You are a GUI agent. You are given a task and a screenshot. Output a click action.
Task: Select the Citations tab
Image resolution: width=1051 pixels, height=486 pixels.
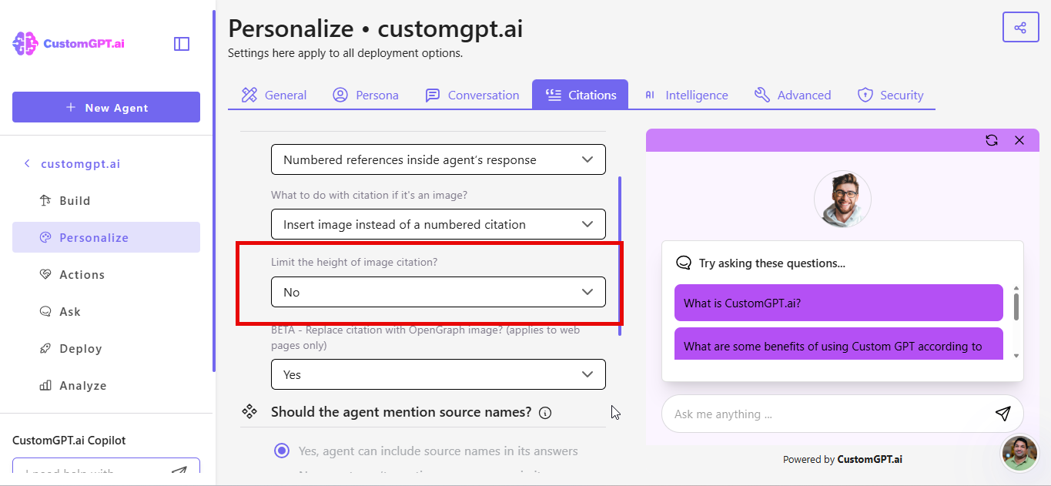(x=581, y=95)
